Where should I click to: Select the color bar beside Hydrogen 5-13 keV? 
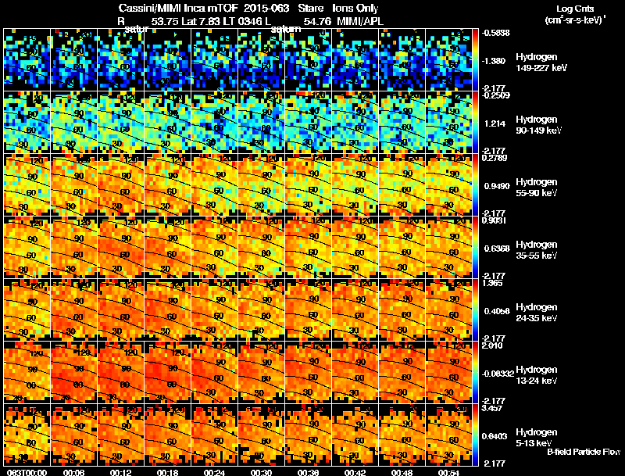[x=475, y=435]
